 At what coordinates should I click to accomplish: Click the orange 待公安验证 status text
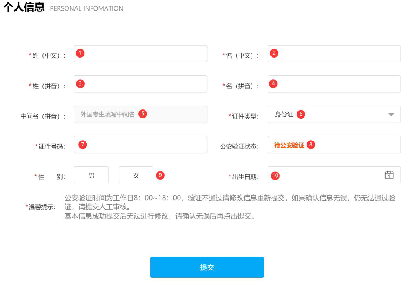[x=289, y=145]
